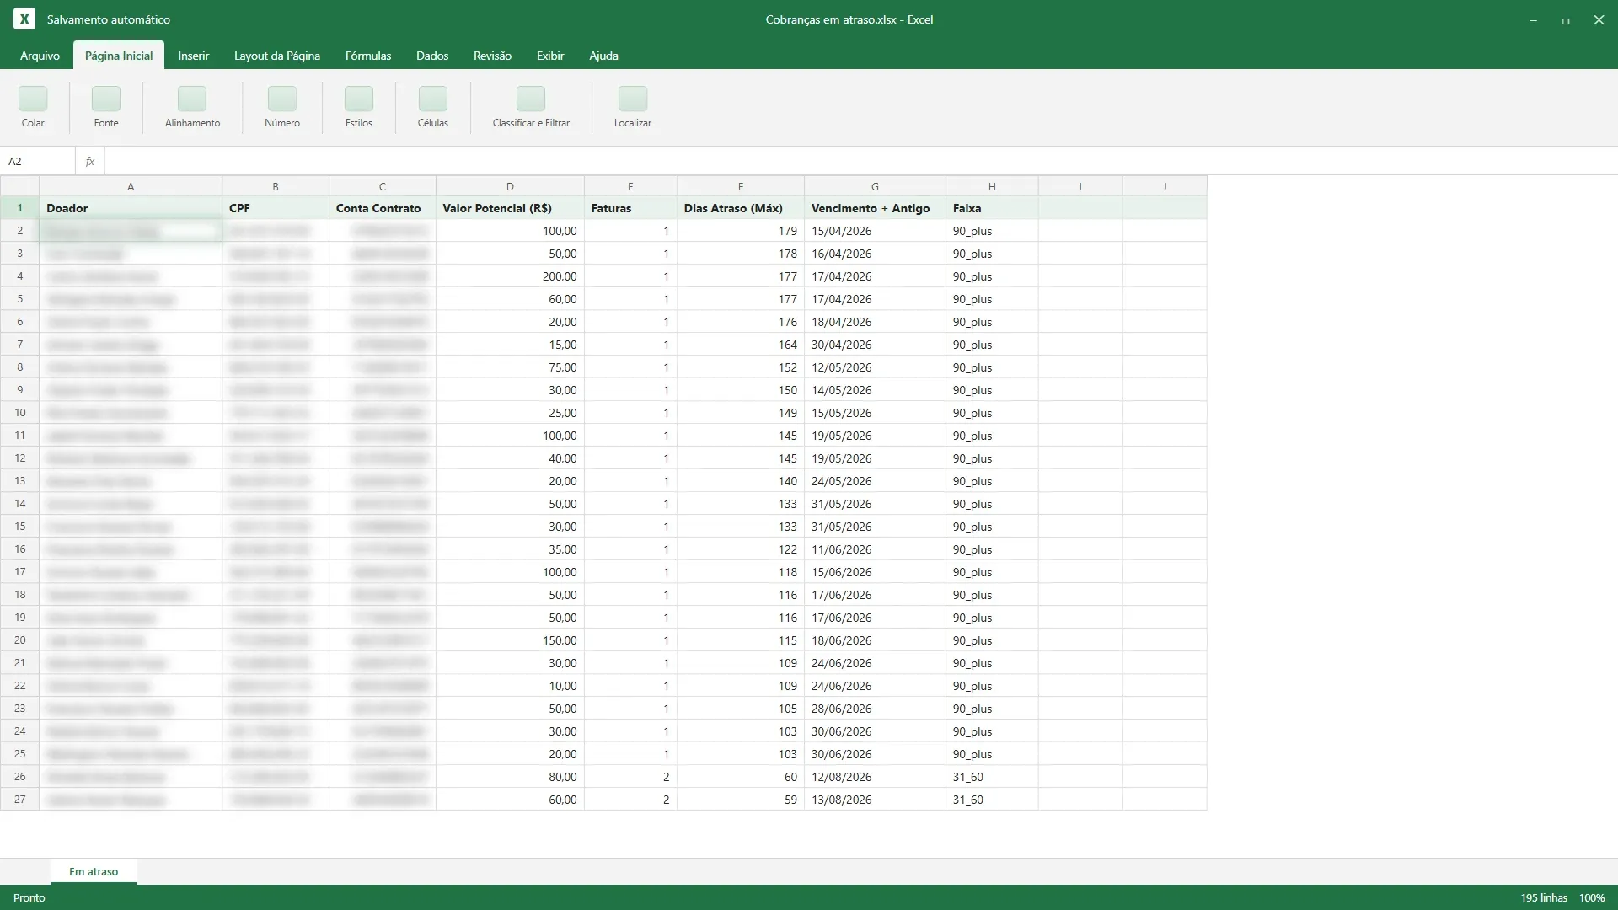Open the Dados tab
The height and width of the screenshot is (910, 1618).
click(x=432, y=56)
